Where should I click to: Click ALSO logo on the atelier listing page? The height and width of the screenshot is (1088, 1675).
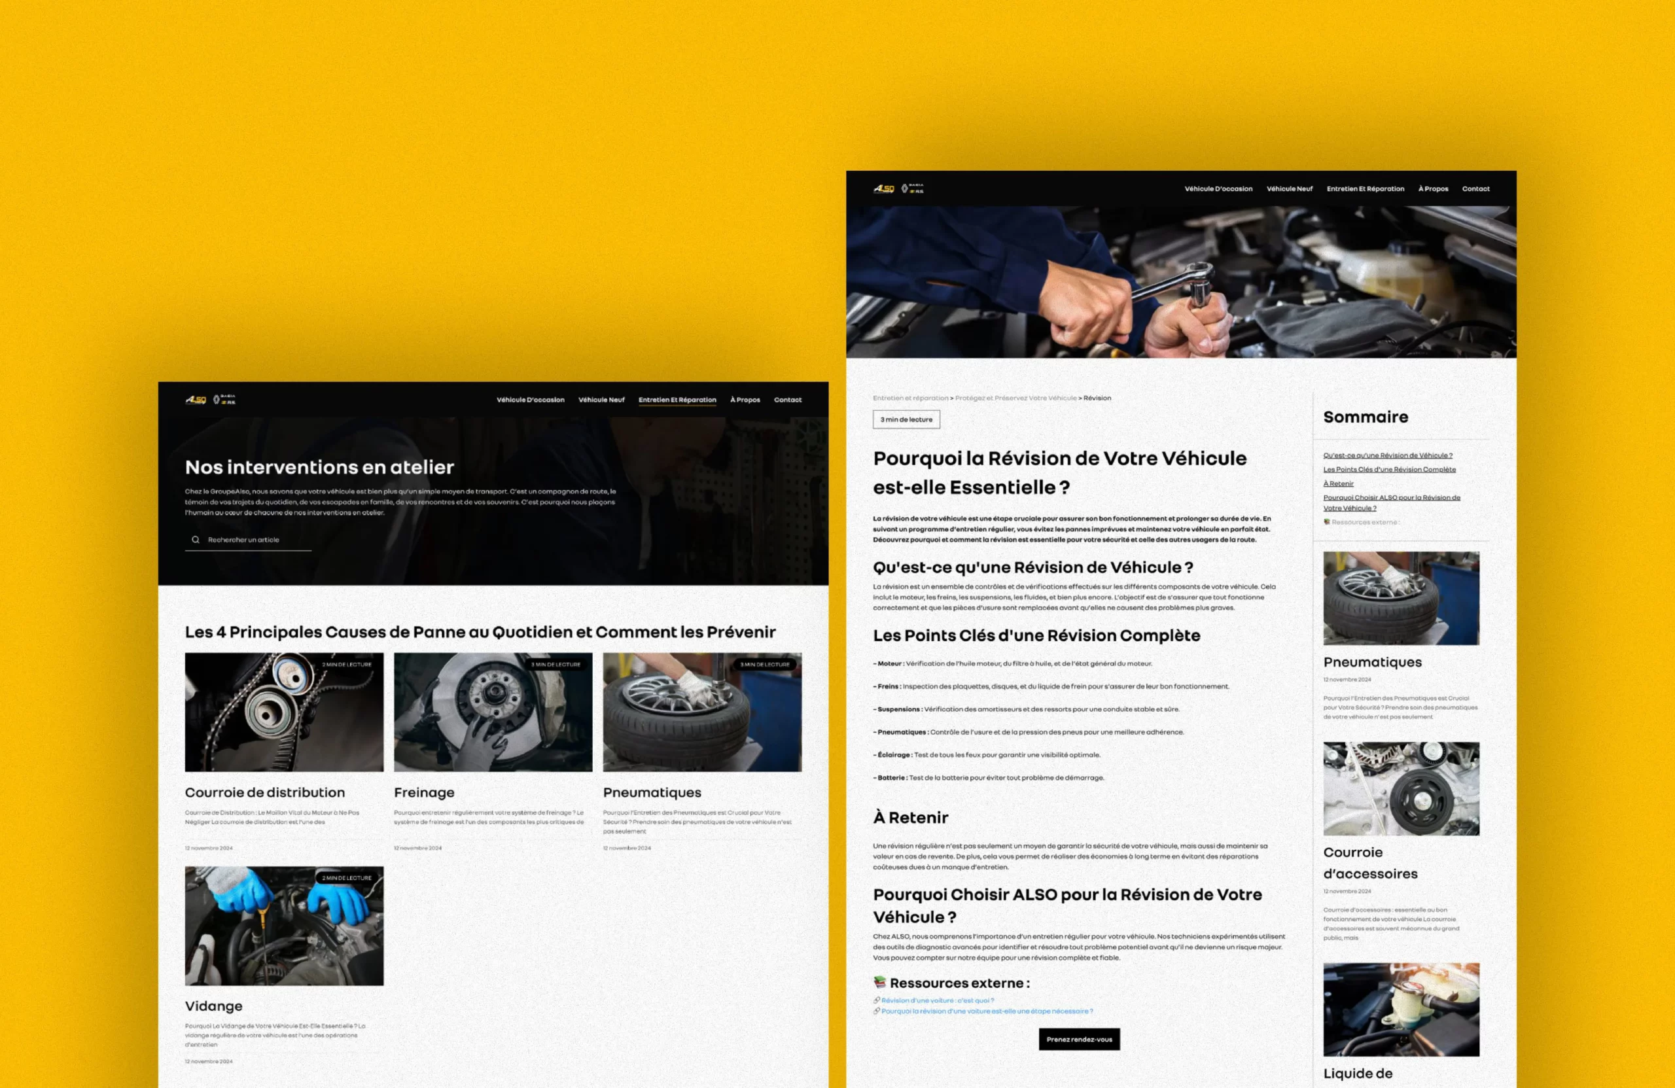point(196,400)
